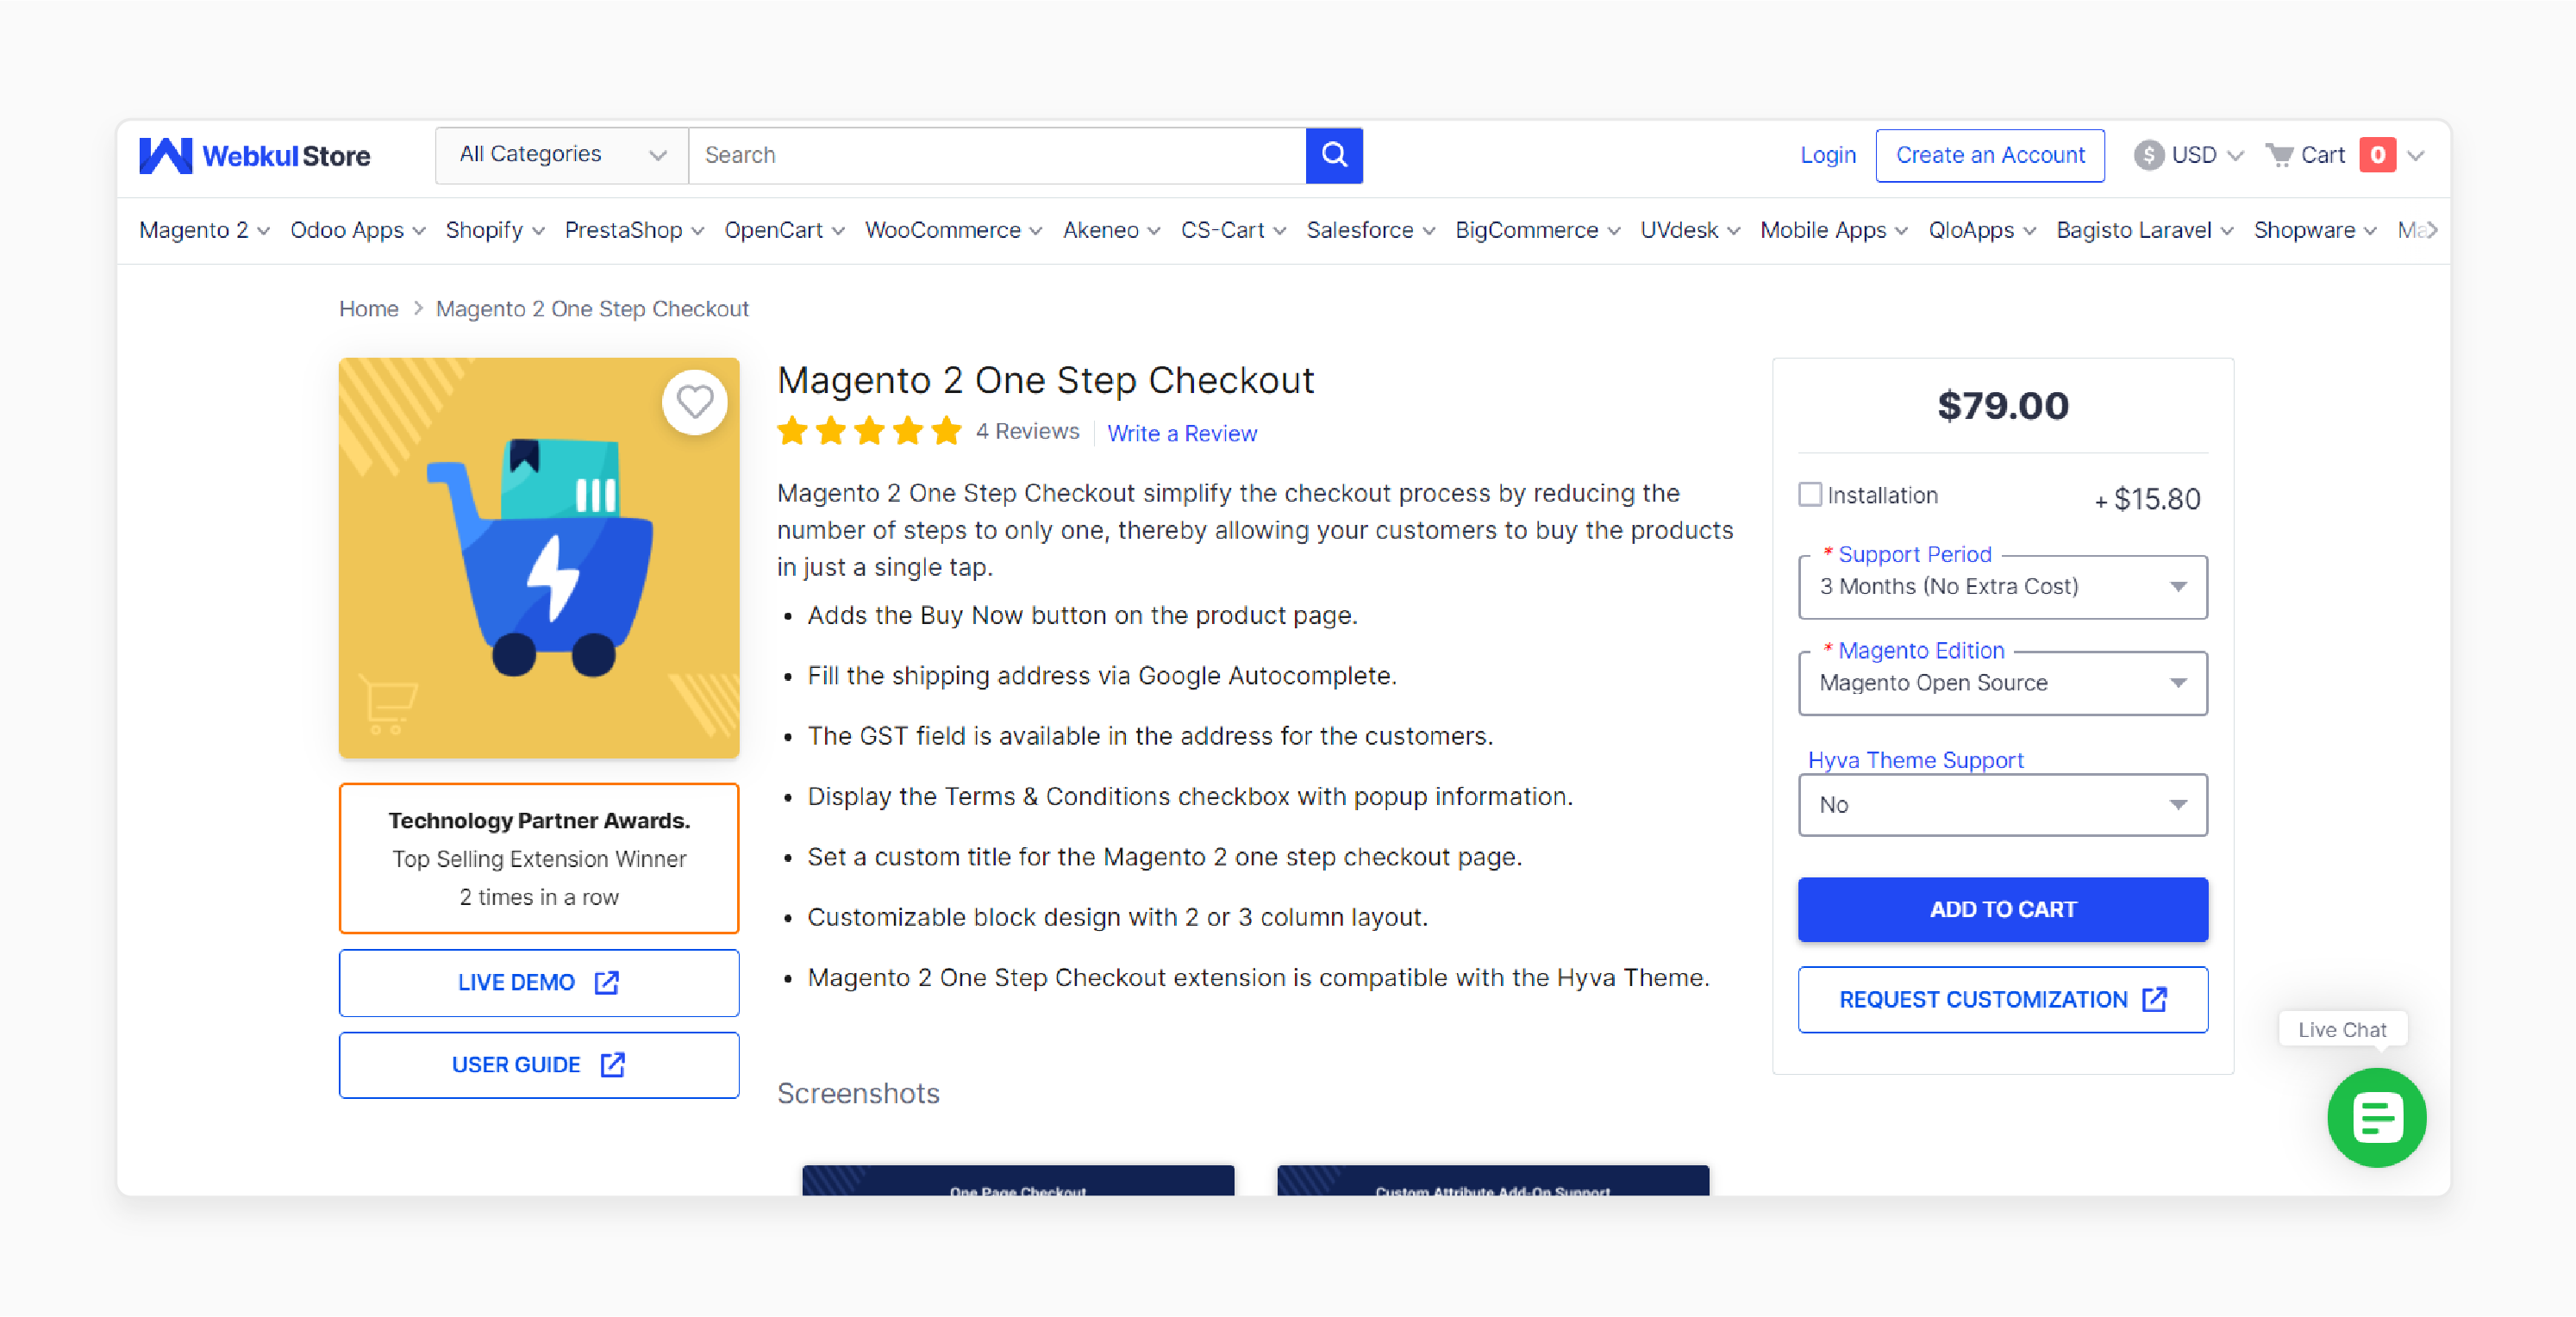
Task: Click the 4 Reviews link
Action: [1027, 431]
